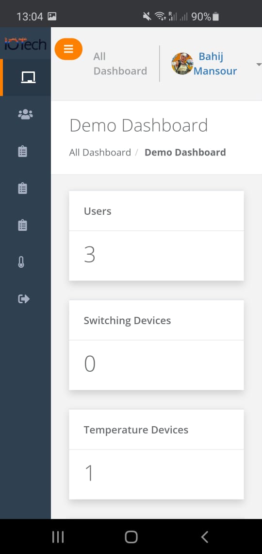
Task: Toggle the orange hamburger menu button
Action: 68,49
